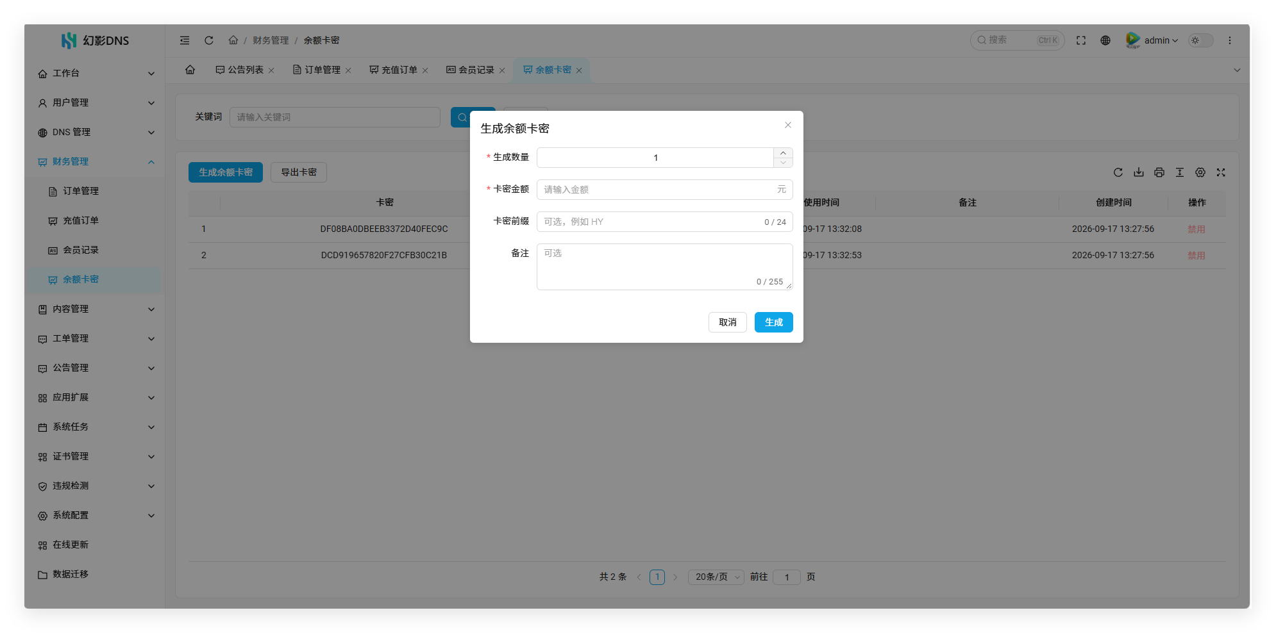Close the 会员记录 tab

pos(502,70)
